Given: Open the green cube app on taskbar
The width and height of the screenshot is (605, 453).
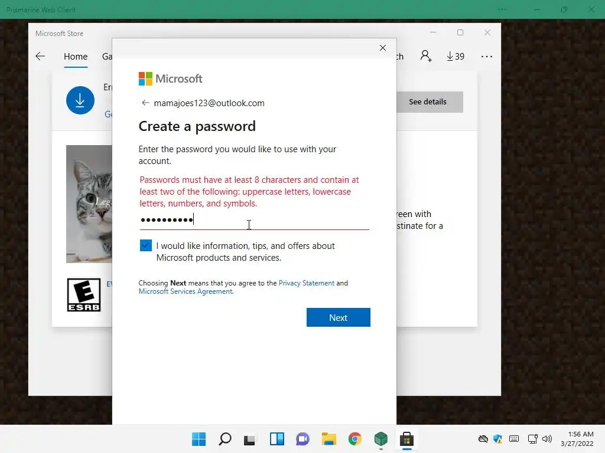Looking at the screenshot, I should click(x=381, y=439).
